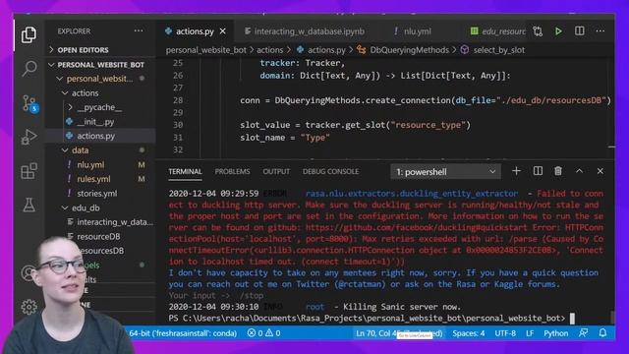Click the Ln 70 cursor position indicator
Screen dimensions: 629x354
398,333
